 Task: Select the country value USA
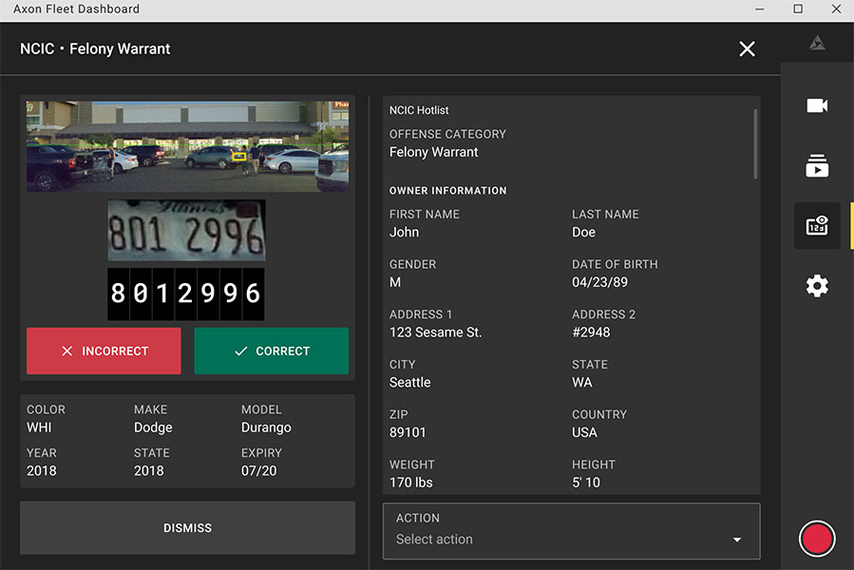[584, 432]
